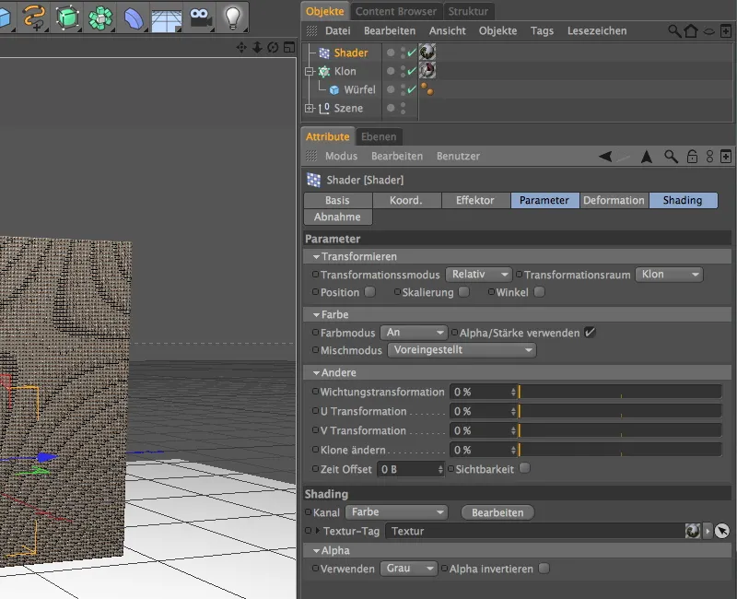Expand the Szene object in the tree
This screenshot has height=599, width=737.
311,108
